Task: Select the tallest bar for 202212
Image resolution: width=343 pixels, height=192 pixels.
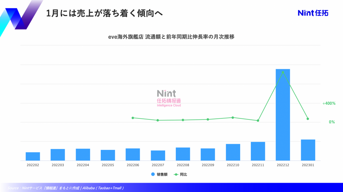Action: point(283,114)
